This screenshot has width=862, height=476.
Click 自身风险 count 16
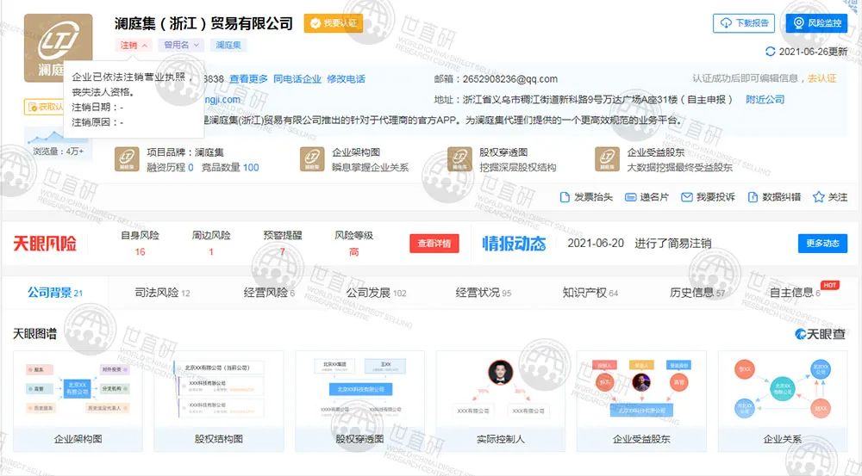click(141, 252)
